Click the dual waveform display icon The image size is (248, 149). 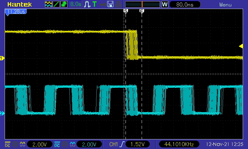click(x=48, y=4)
